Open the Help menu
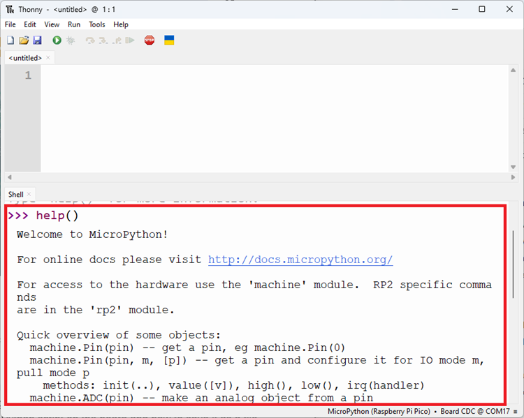Screen dimensions: 524x418 pyautogui.click(x=121, y=24)
